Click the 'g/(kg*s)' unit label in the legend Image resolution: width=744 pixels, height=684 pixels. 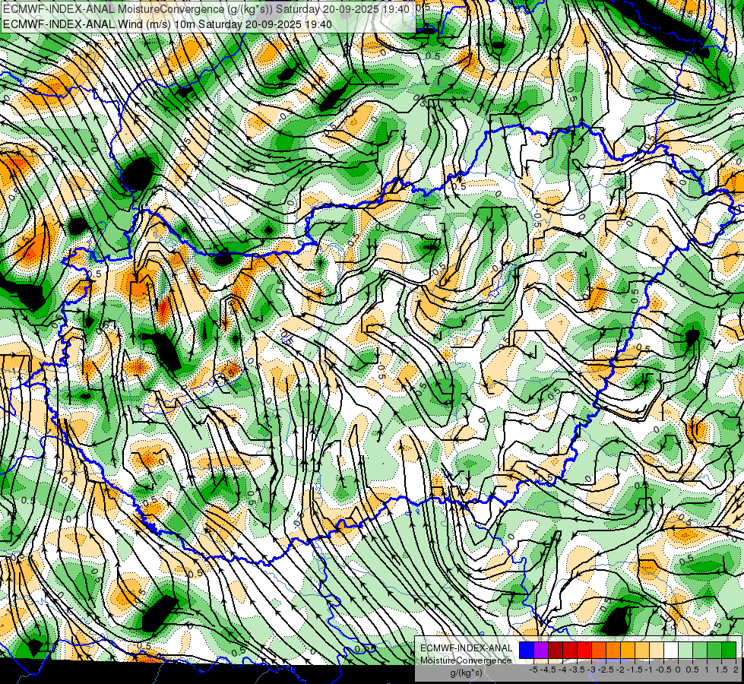pos(466,673)
